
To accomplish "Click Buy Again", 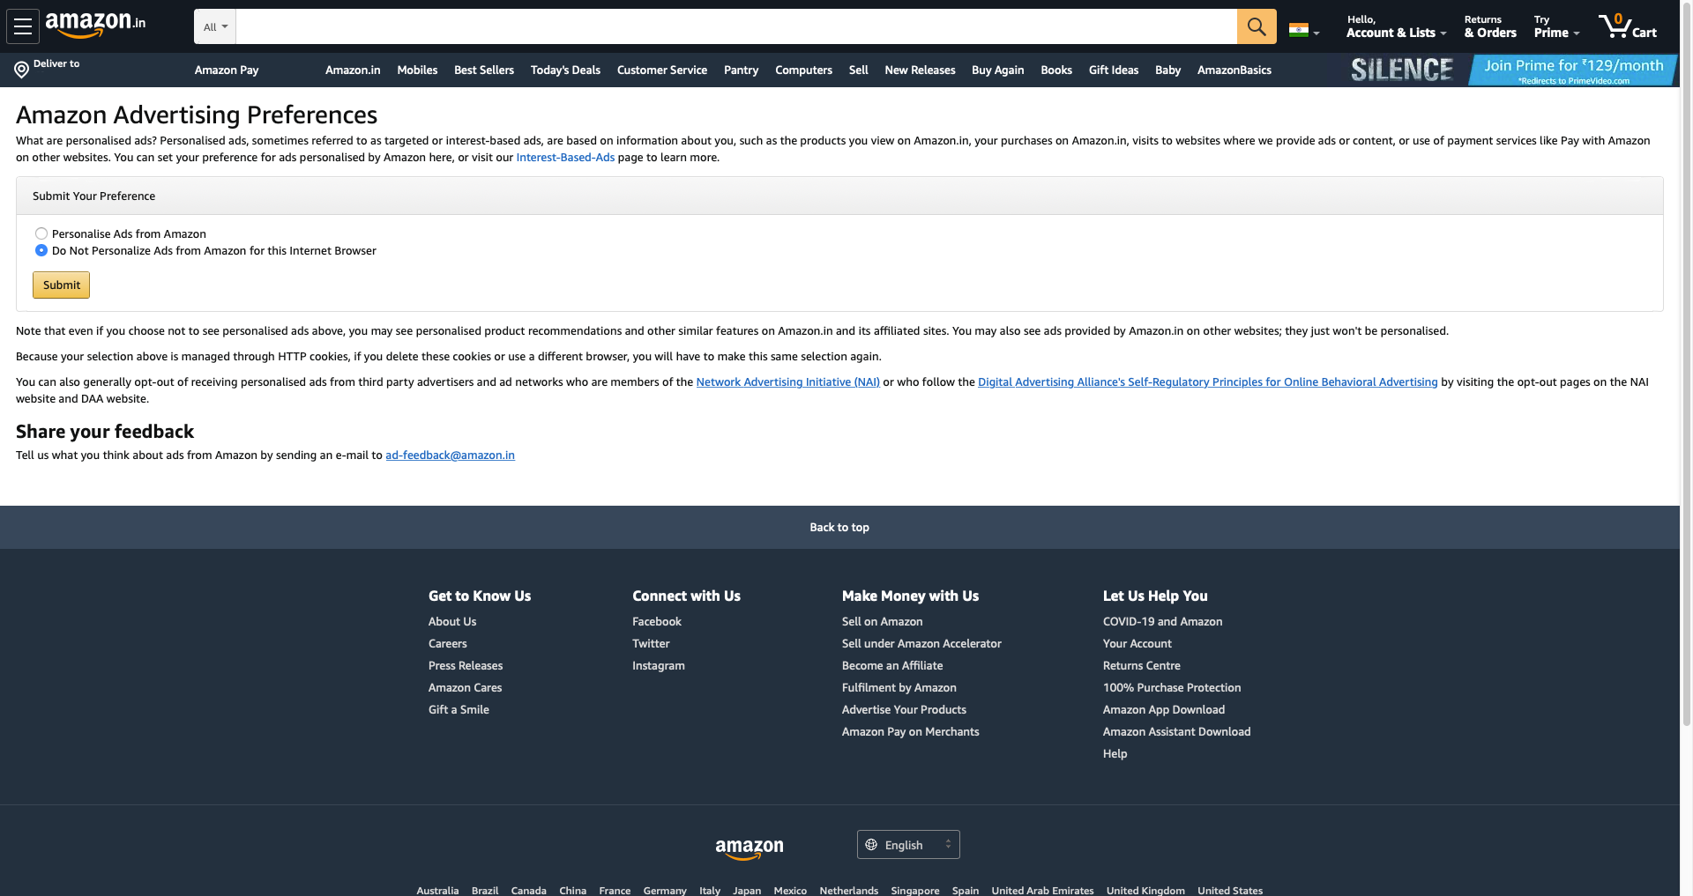I will 998,70.
